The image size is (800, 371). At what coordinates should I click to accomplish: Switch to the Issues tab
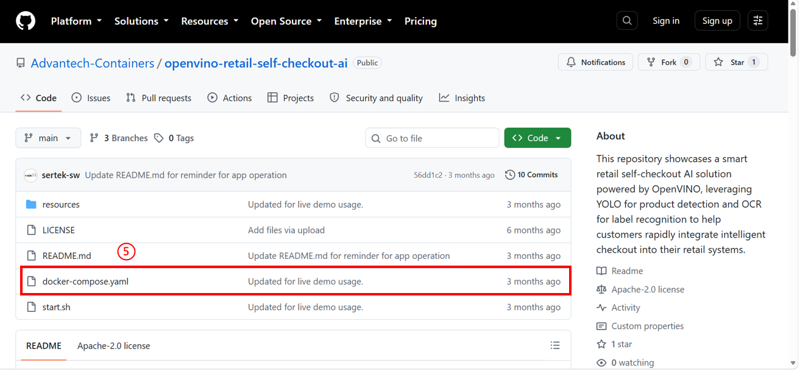(x=91, y=98)
